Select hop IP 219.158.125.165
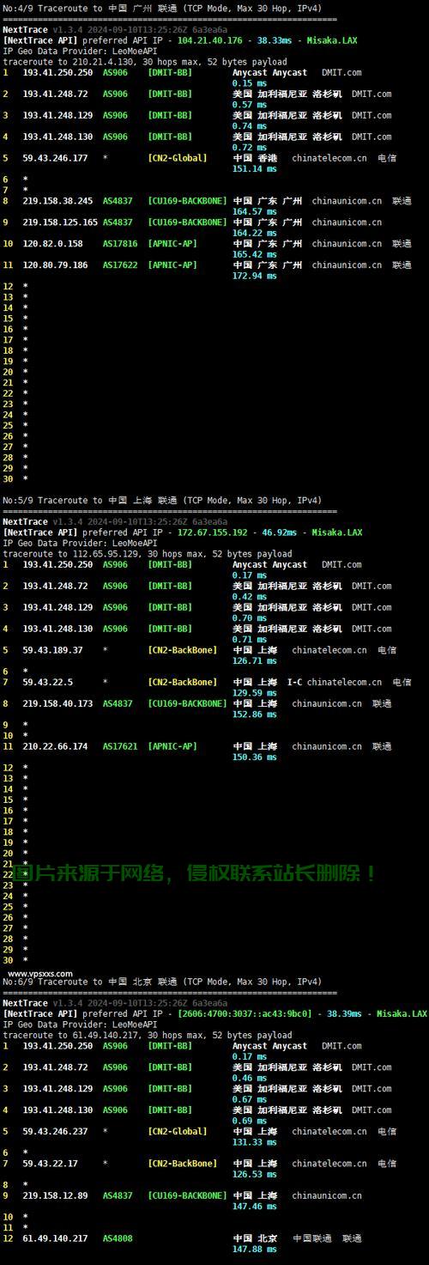This screenshot has height=1265, width=429. click(x=60, y=222)
